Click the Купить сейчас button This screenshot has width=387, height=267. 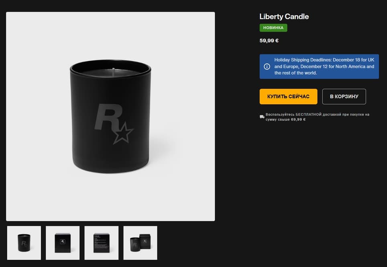[288, 97]
